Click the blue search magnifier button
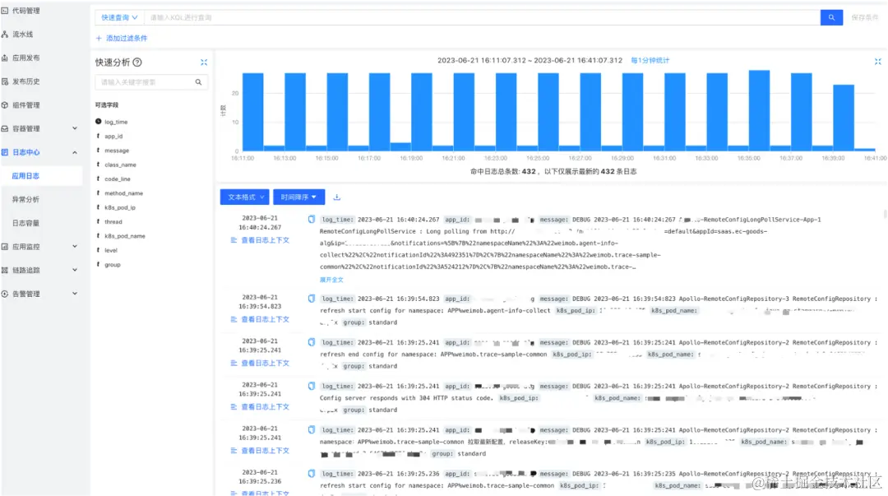 (830, 17)
